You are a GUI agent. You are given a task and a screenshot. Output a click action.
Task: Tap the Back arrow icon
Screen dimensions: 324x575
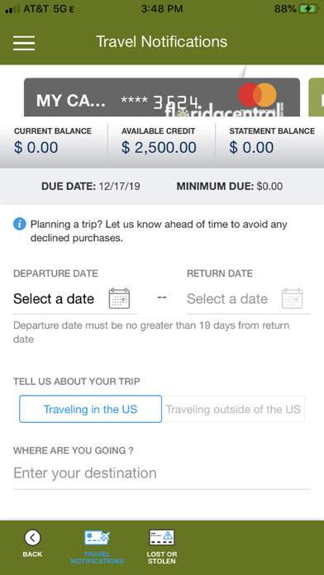pos(33,538)
